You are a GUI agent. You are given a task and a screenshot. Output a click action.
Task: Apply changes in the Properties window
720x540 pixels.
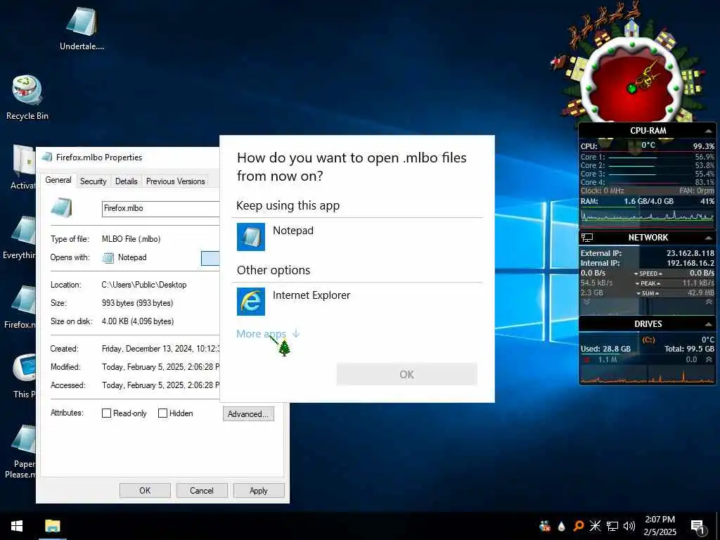point(259,490)
